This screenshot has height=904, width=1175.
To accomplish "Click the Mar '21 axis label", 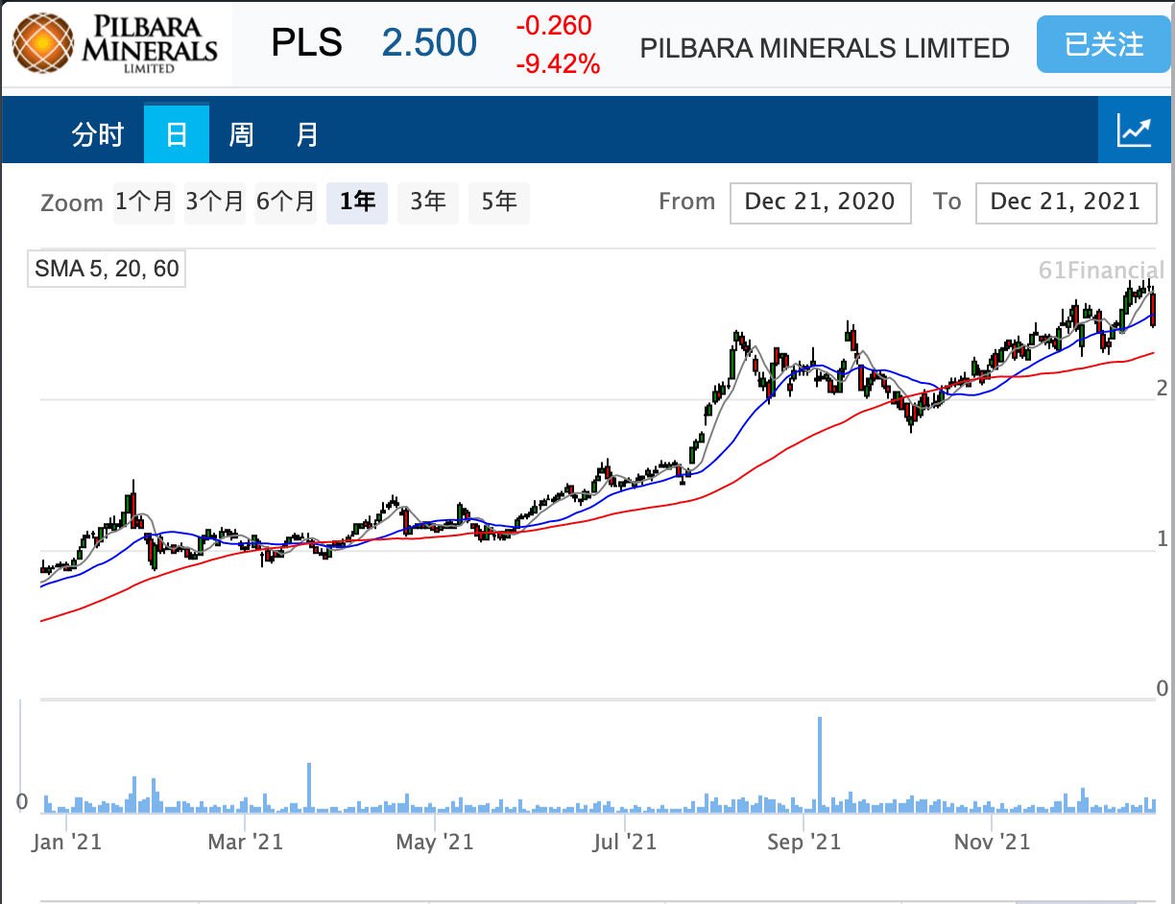I will [x=246, y=843].
